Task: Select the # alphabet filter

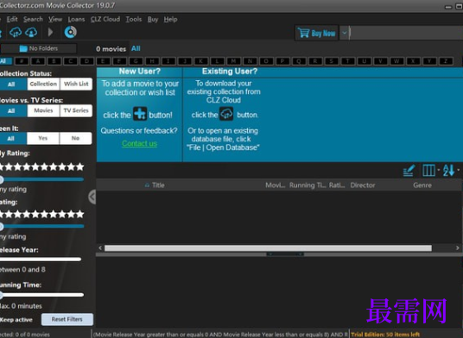Action: click(x=22, y=61)
